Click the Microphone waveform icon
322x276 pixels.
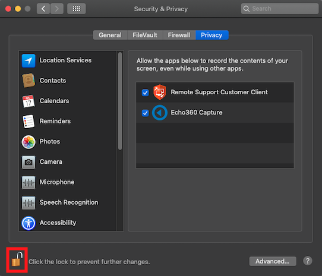coord(29,182)
